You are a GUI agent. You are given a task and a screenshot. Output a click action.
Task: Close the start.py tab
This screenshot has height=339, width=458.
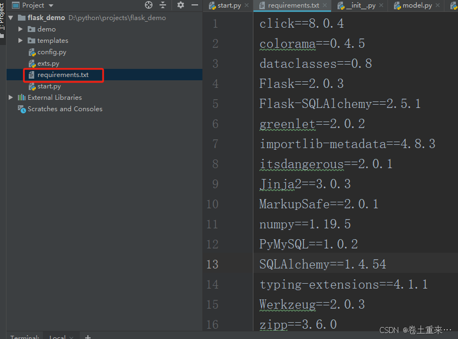pos(247,5)
